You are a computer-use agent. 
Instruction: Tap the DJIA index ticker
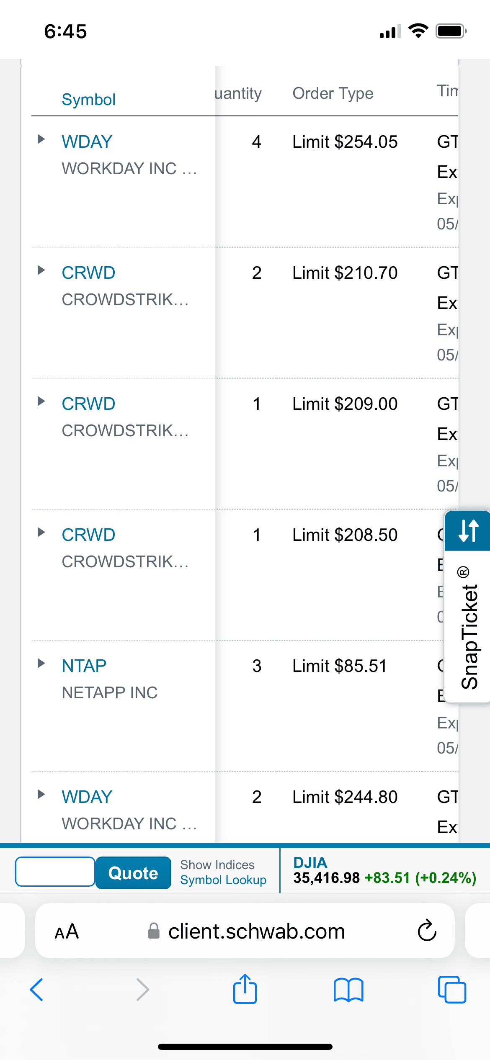coord(310,862)
